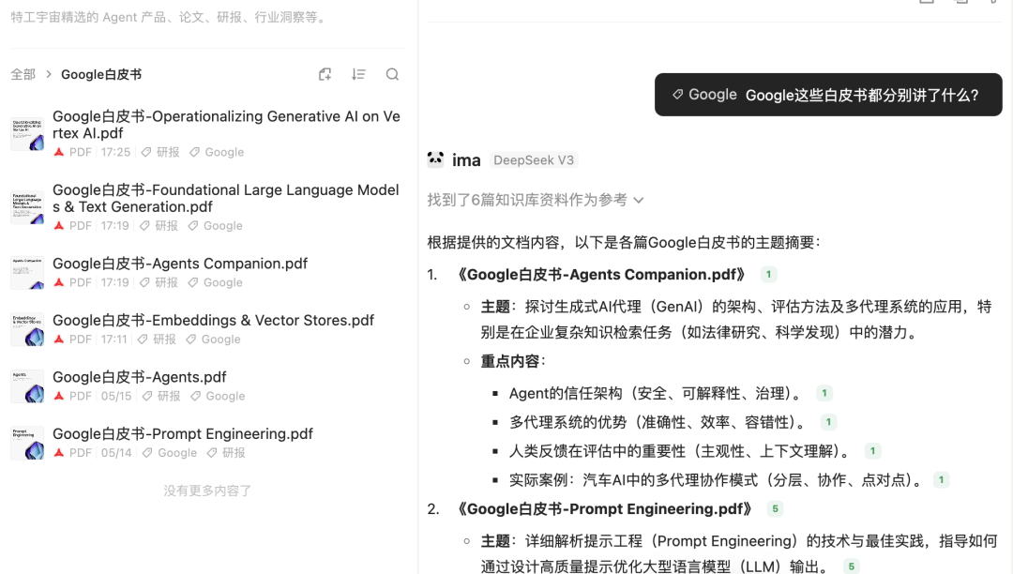This screenshot has height=574, width=1013.
Task: Click thumbnail of Prompt Engineering PDF
Action: [x=27, y=443]
